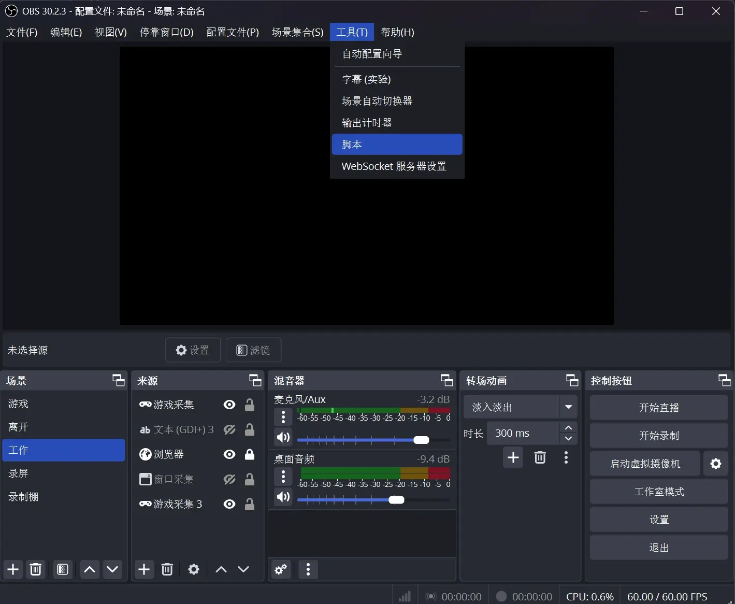Open 麦克风/Aux three-dot options

point(283,417)
